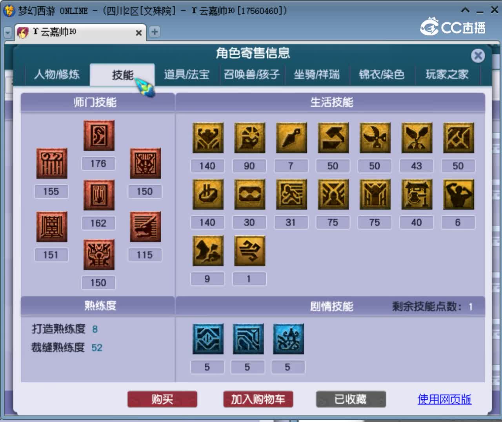The height and width of the screenshot is (422, 502).
Task: Click the anvil hammer life skill icon
Action: (333, 138)
